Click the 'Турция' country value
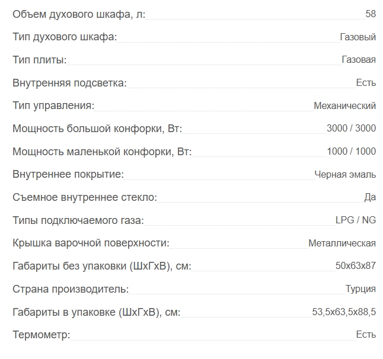Image resolution: width=383 pixels, height=359 pixels. pos(360,289)
